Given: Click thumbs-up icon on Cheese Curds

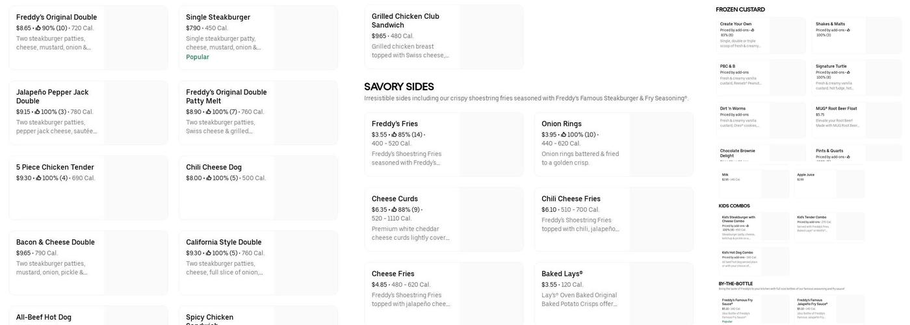Looking at the screenshot, I should pos(394,210).
